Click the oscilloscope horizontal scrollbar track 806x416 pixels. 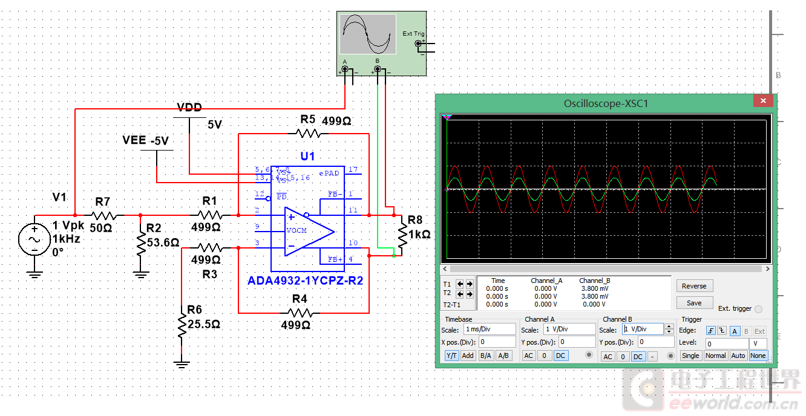[x=607, y=268]
